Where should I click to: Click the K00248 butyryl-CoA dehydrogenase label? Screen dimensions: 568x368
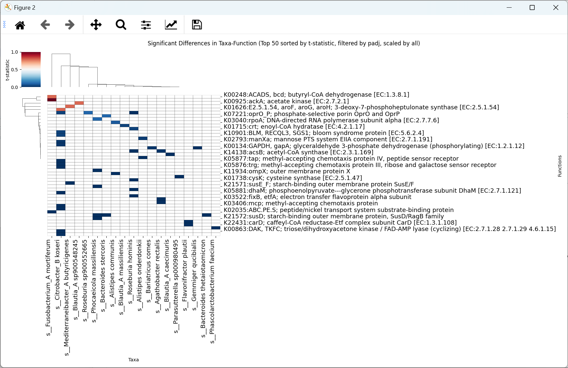316,95
